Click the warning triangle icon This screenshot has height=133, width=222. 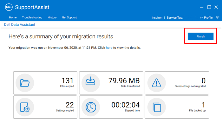pos(157,83)
